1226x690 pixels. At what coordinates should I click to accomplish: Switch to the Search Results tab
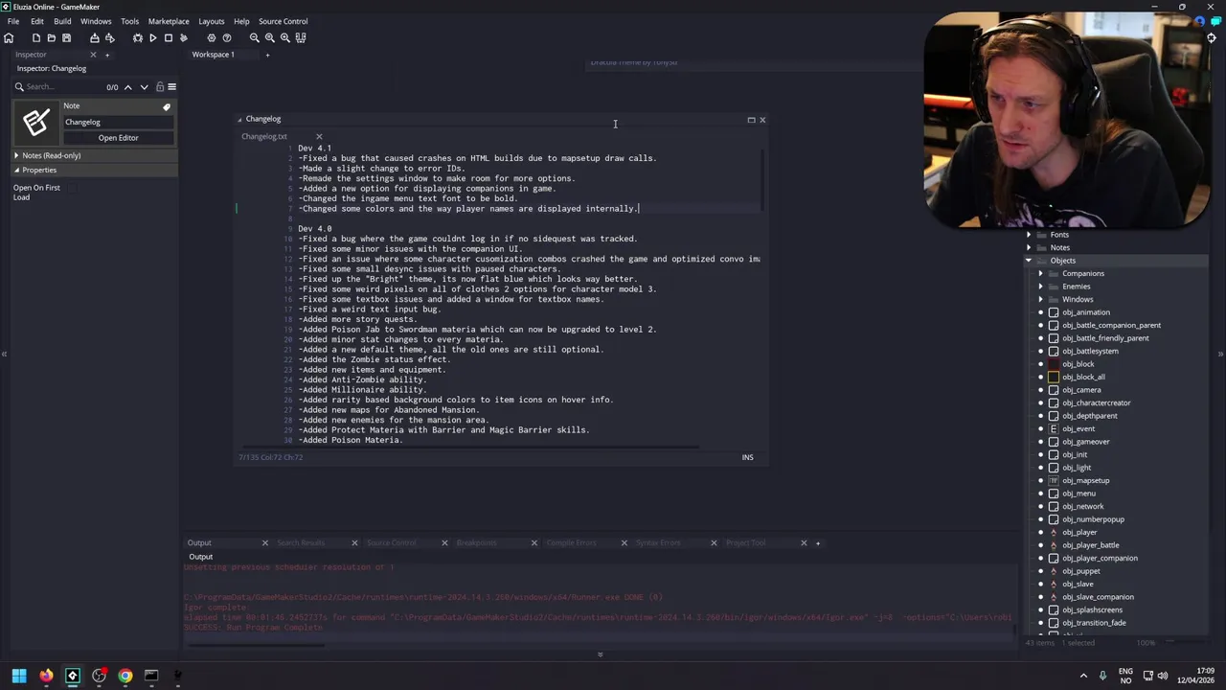[x=301, y=543]
